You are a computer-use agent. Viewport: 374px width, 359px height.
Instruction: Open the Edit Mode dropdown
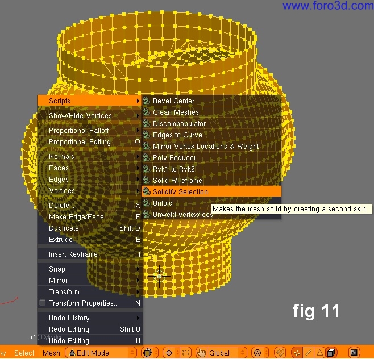(x=101, y=353)
